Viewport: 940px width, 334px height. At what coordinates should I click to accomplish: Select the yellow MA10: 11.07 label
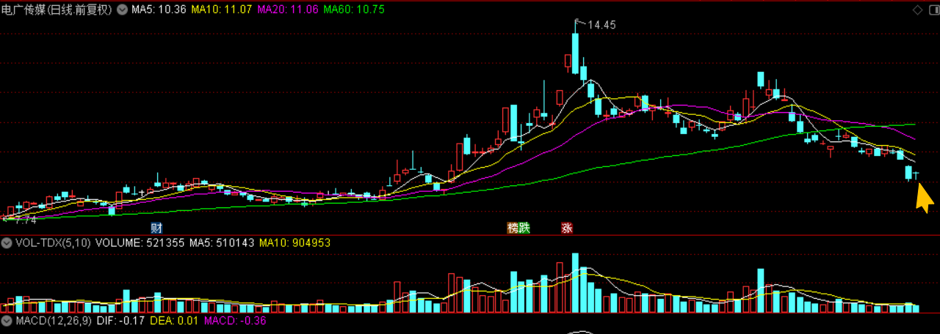pyautogui.click(x=221, y=10)
